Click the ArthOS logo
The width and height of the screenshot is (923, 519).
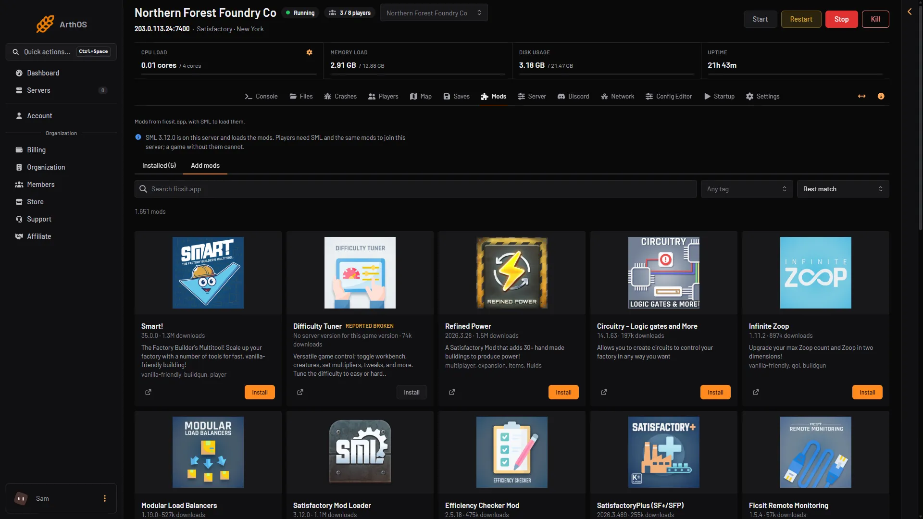(62, 24)
